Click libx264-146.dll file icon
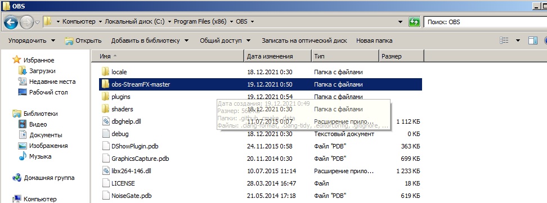 click(106, 171)
